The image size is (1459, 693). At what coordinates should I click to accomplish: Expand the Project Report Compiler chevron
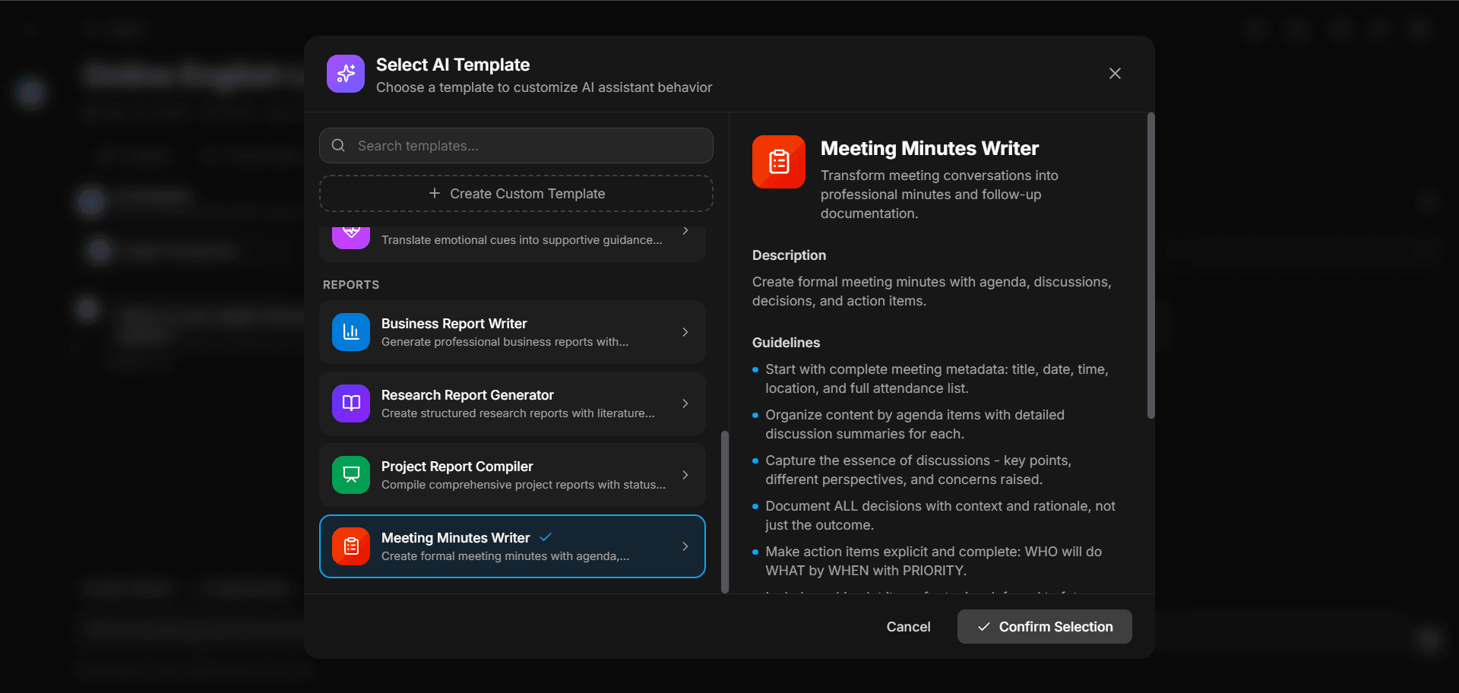click(685, 475)
